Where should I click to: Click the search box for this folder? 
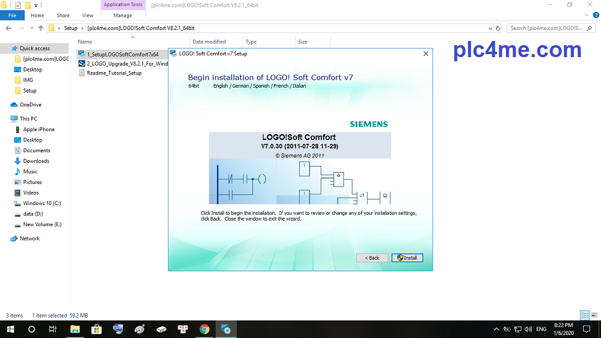(x=550, y=28)
